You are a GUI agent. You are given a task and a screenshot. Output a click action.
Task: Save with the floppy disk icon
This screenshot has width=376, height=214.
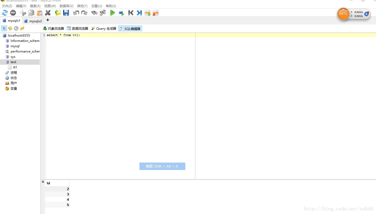66,13
